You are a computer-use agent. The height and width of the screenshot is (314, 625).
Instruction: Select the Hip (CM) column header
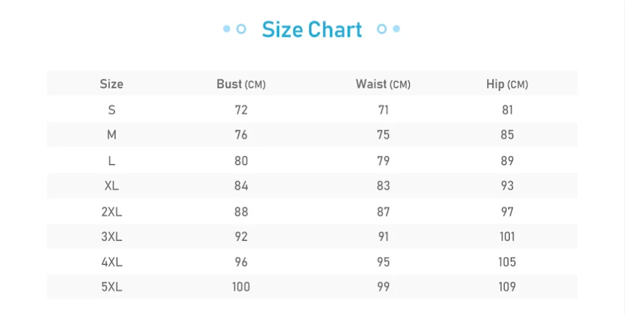click(x=507, y=84)
